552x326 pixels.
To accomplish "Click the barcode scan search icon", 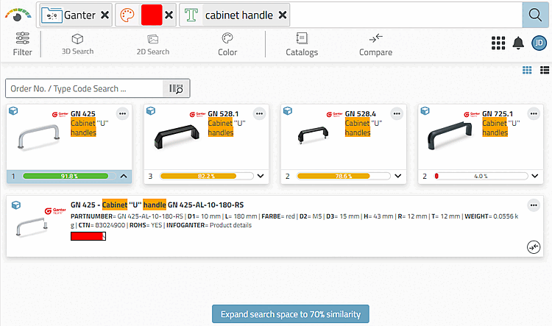I will pos(176,88).
